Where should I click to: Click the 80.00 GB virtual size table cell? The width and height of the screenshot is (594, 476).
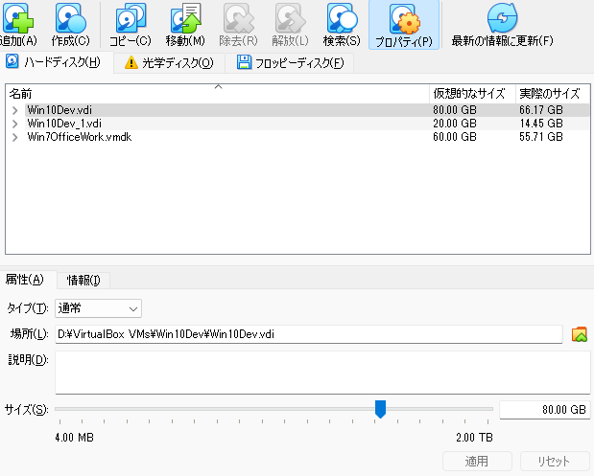coord(455,110)
